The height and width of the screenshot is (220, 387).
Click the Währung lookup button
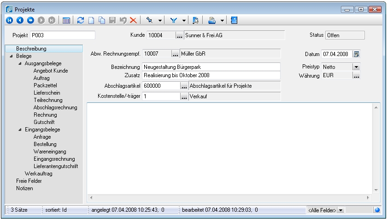356,75
